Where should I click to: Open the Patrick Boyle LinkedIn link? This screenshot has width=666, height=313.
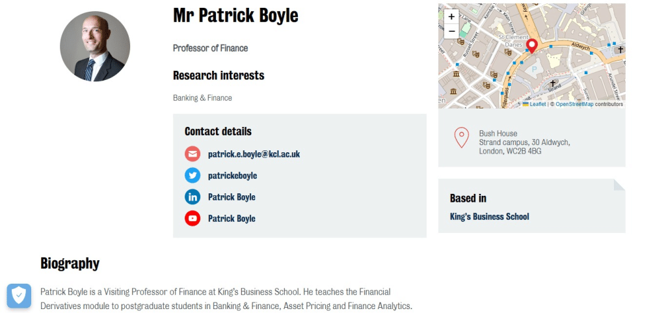[x=232, y=197]
